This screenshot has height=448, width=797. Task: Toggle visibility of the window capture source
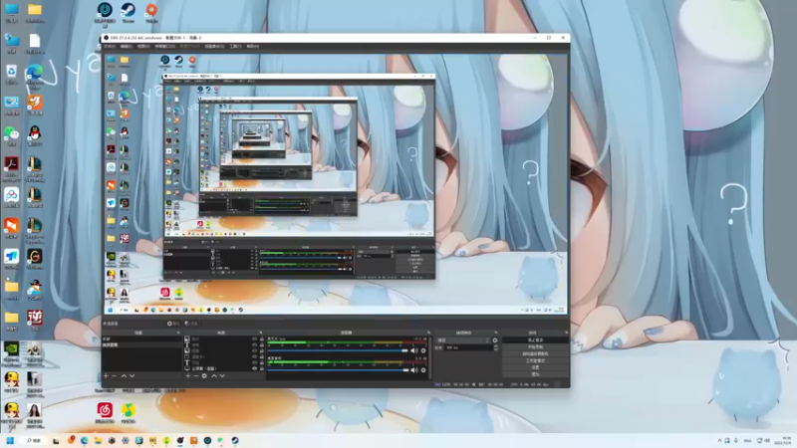click(255, 356)
